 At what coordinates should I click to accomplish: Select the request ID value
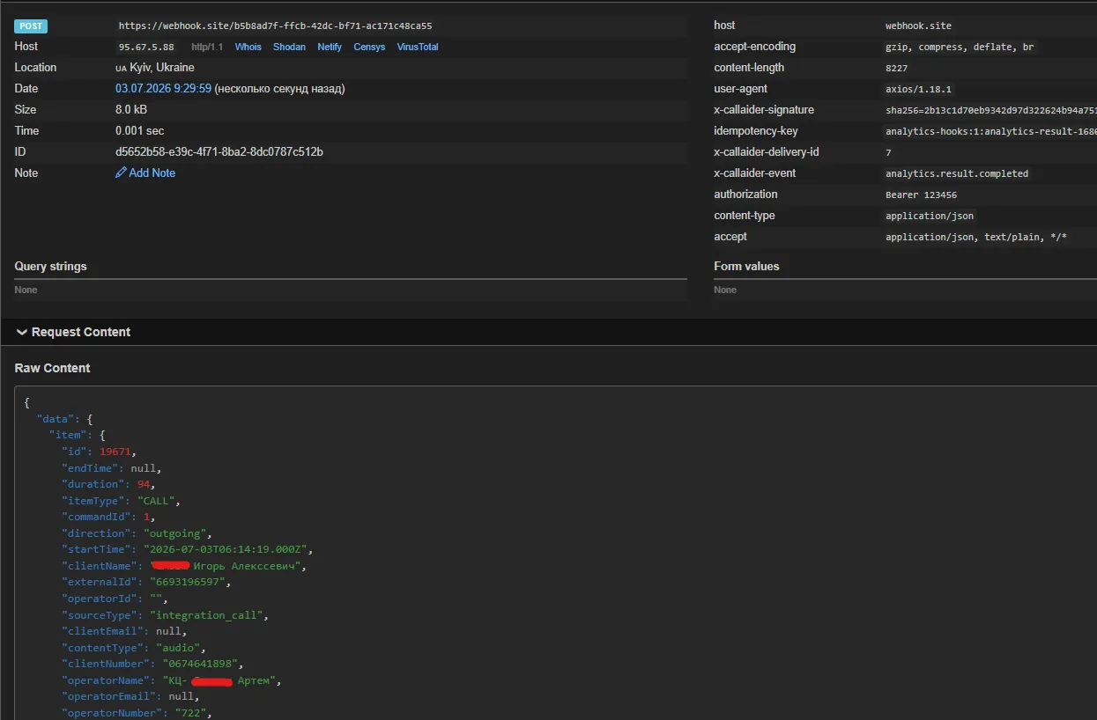219,152
